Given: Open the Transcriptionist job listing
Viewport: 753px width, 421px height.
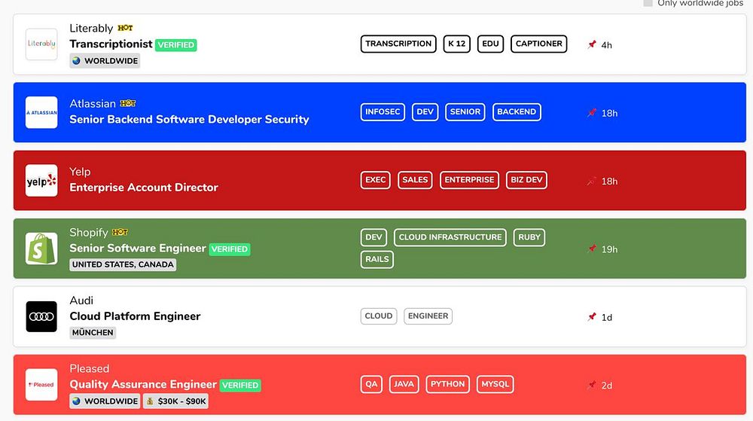Looking at the screenshot, I should point(111,44).
